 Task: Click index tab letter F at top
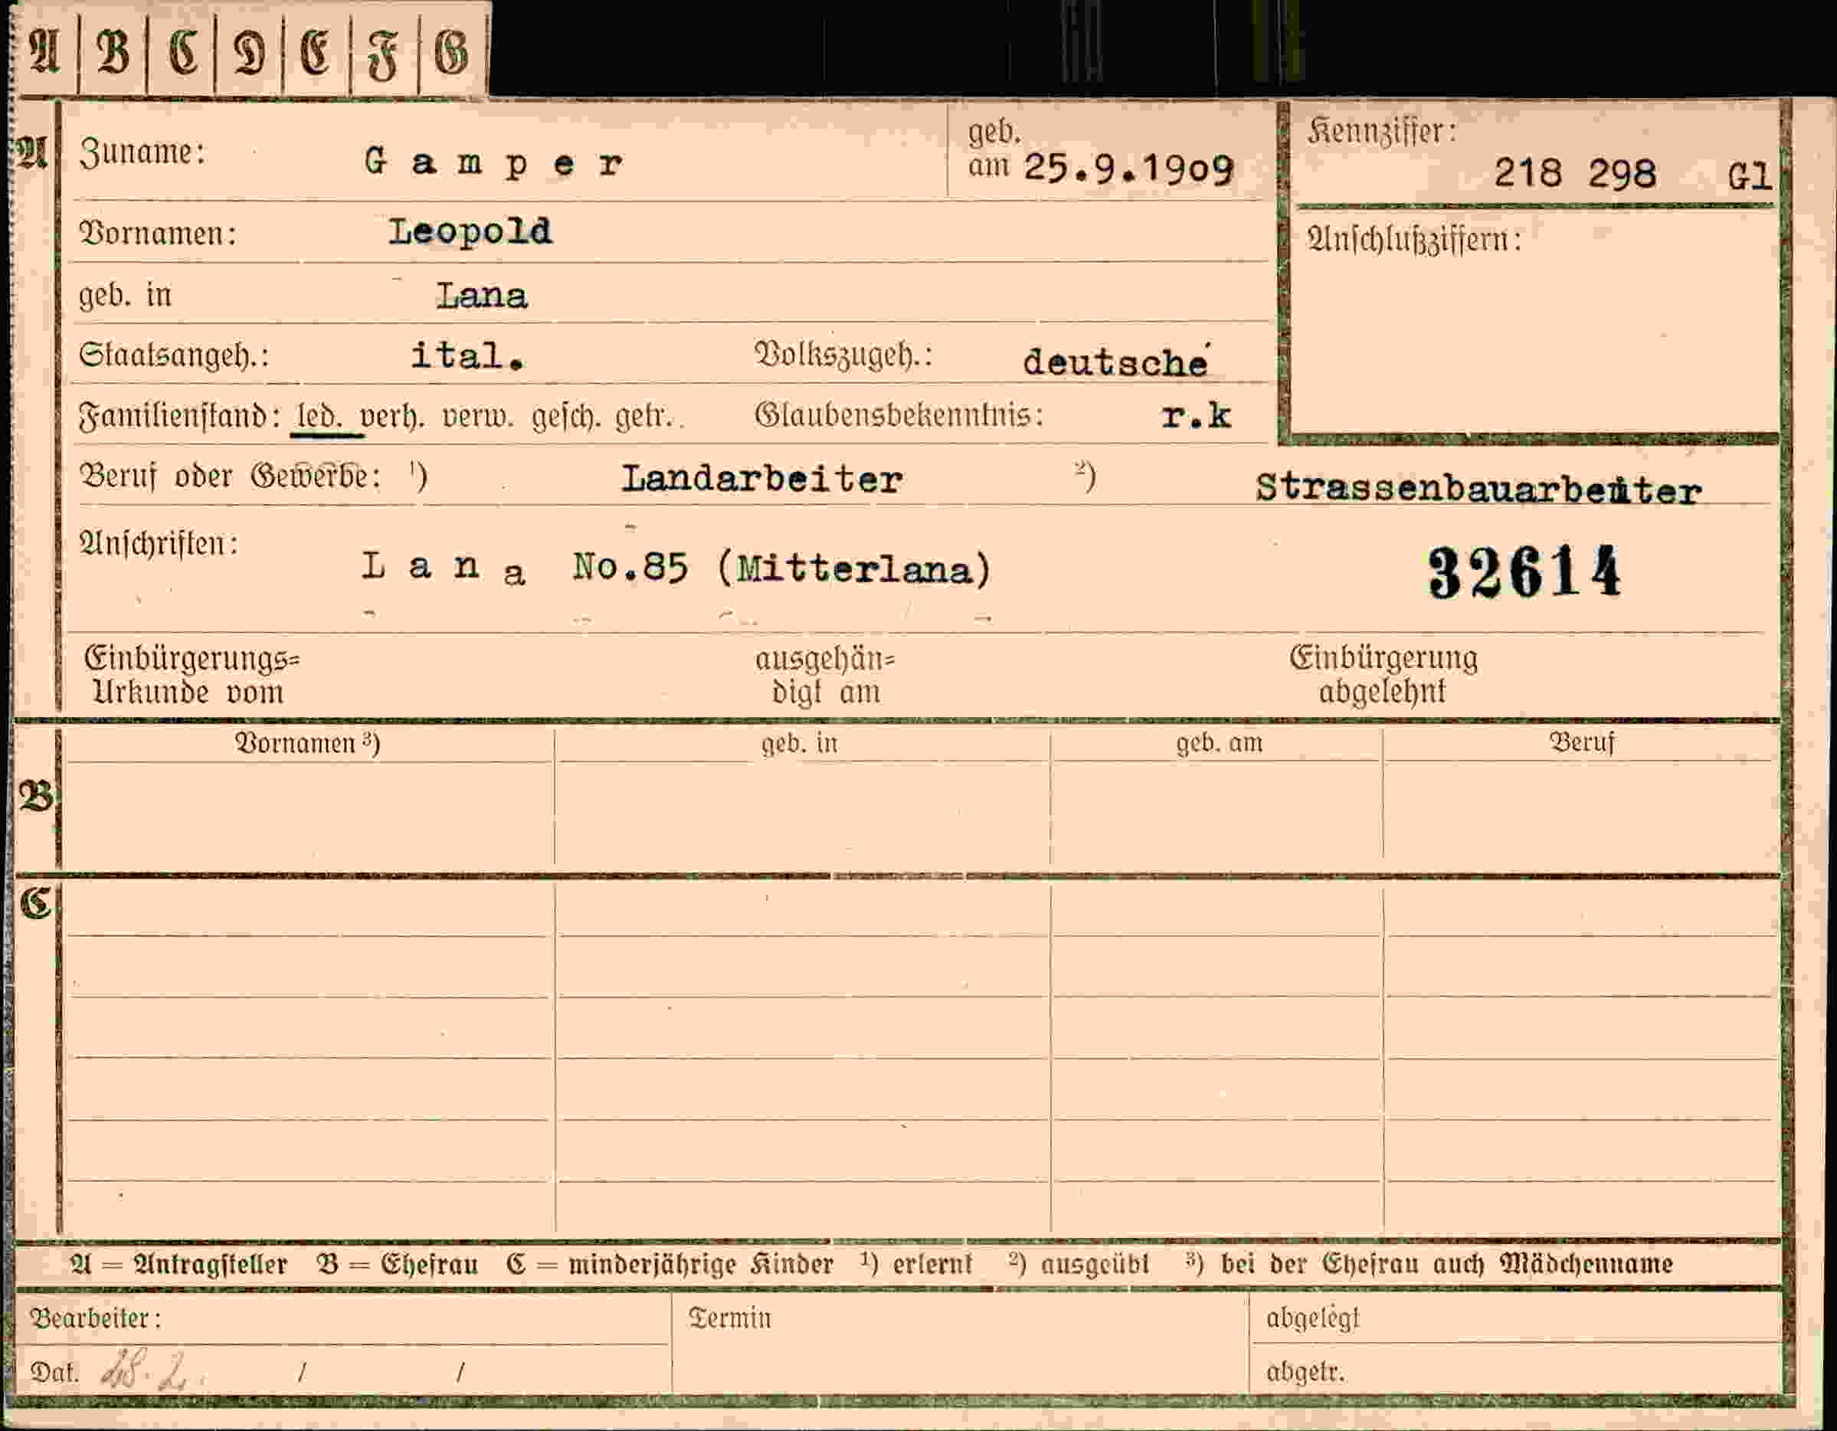(383, 55)
